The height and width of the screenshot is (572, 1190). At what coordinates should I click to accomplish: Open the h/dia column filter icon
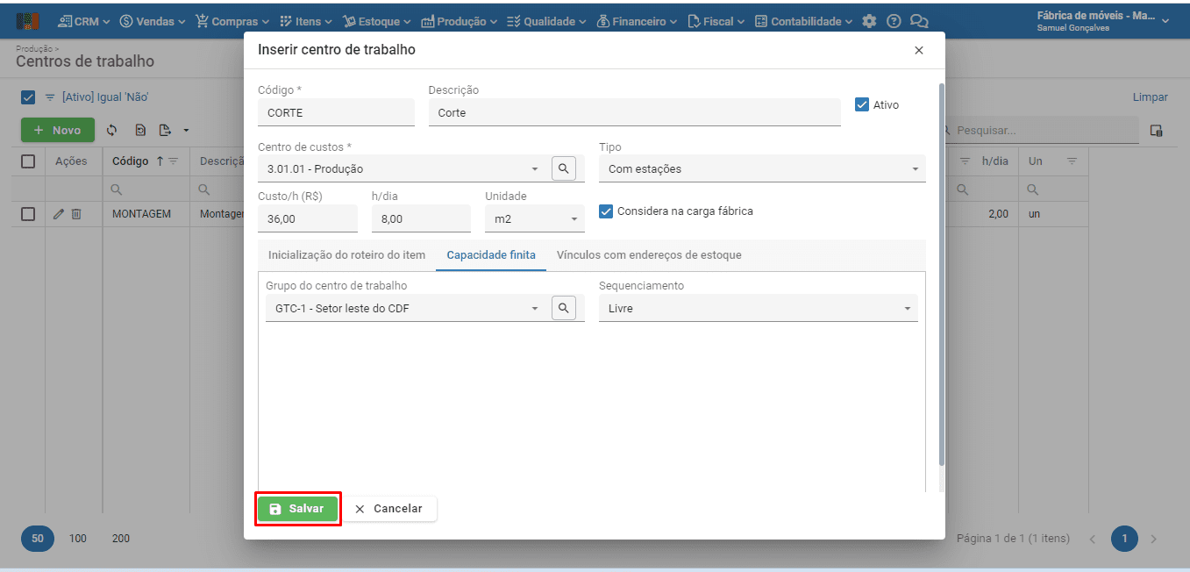click(965, 161)
